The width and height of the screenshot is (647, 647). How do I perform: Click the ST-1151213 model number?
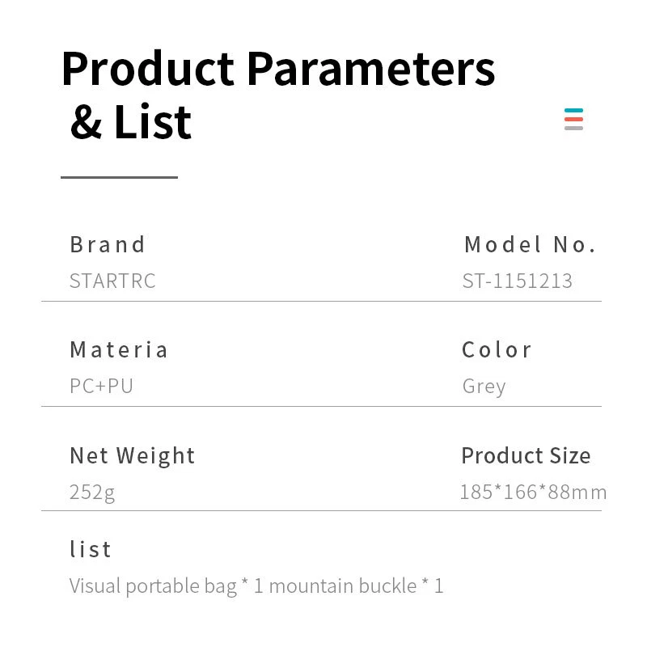(x=518, y=281)
